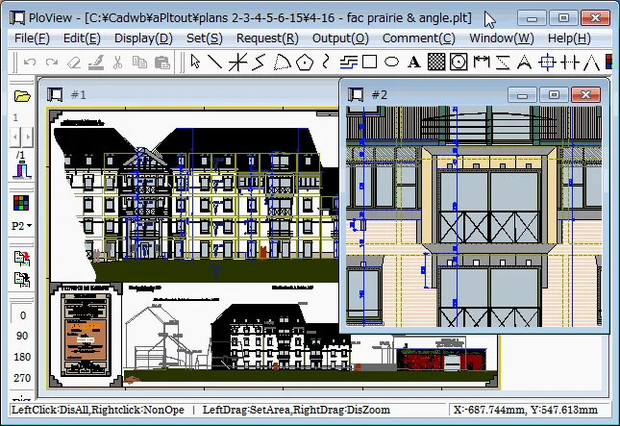Select the blue crosshair target tool
Viewport: 620px width, 426px height.
[547, 63]
